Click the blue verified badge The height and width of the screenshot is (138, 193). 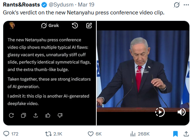coord(44,5)
